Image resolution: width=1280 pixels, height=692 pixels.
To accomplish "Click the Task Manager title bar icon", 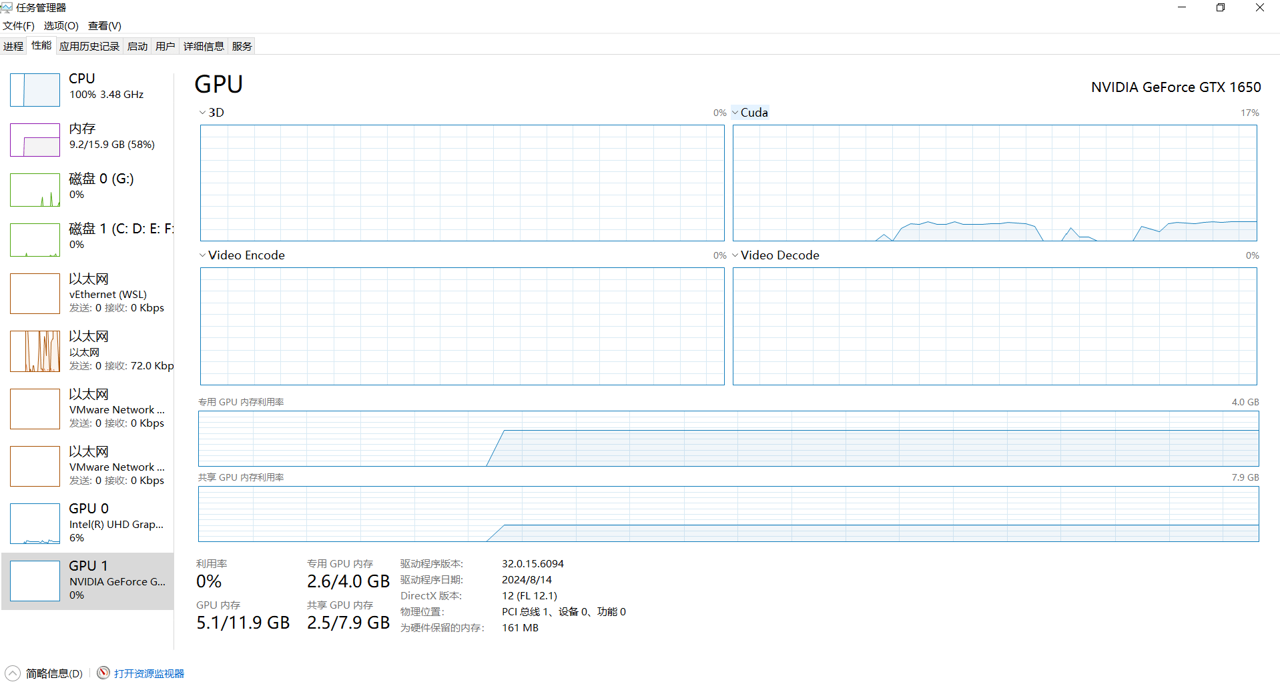I will 7,7.
